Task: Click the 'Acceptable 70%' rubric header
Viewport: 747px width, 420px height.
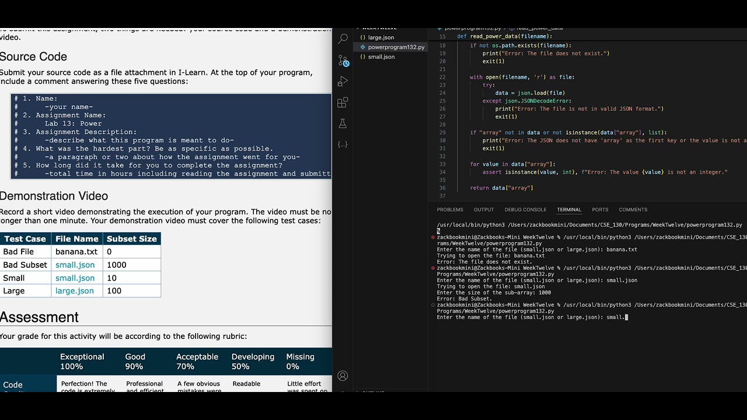Action: point(197,362)
